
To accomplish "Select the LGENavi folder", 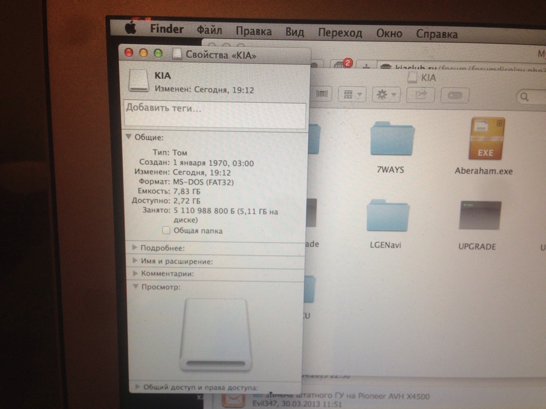I will [387, 215].
